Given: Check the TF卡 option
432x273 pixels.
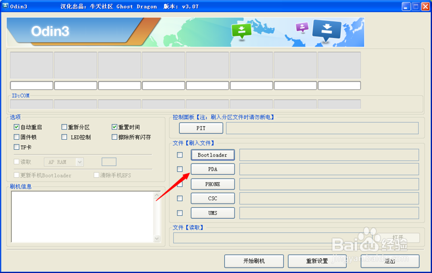Looking at the screenshot, I should click(16, 147).
